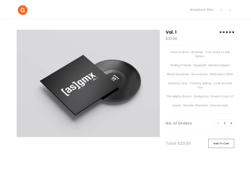The height and width of the screenshot is (188, 251).
Task: Click the order quantity field
Action: pyautogui.click(x=225, y=123)
